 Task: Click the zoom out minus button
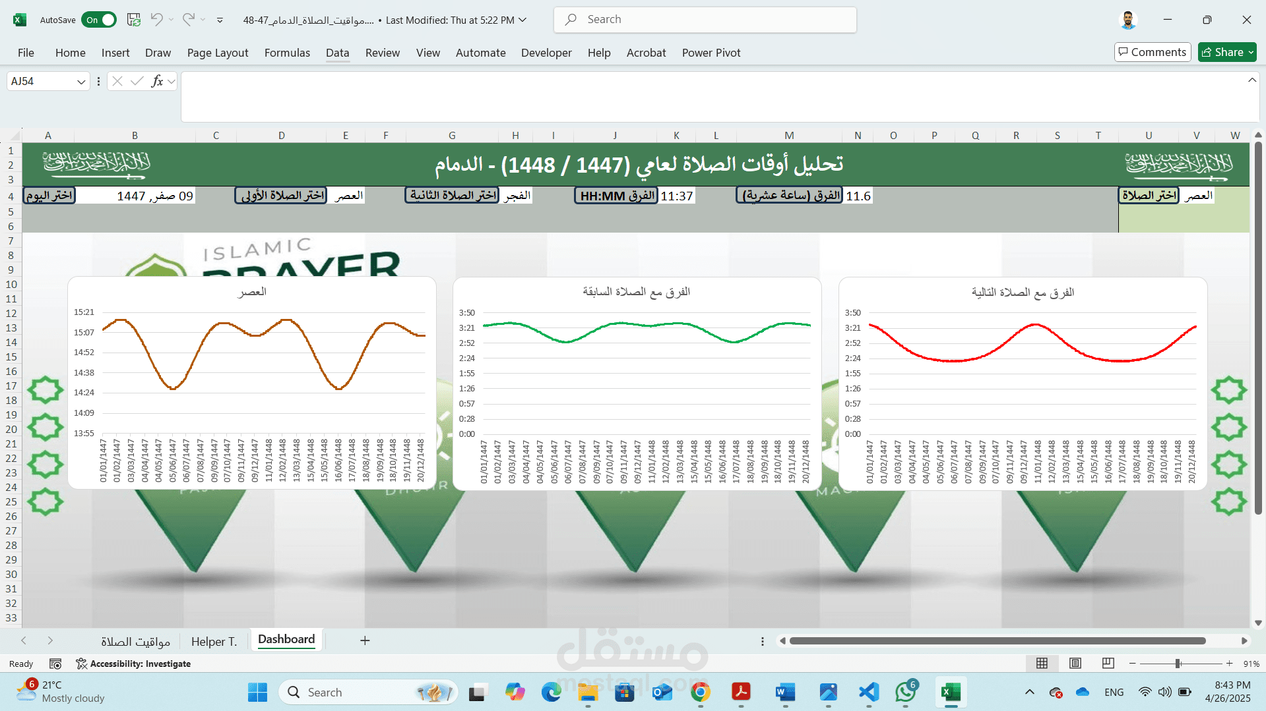[x=1133, y=664]
